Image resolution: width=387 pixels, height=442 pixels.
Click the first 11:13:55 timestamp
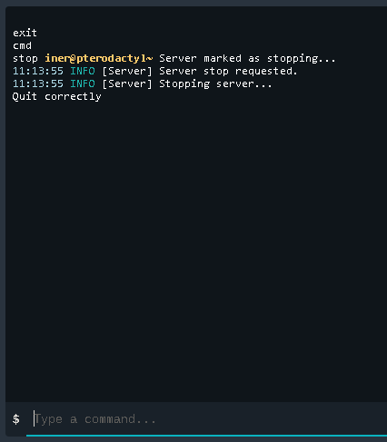38,71
